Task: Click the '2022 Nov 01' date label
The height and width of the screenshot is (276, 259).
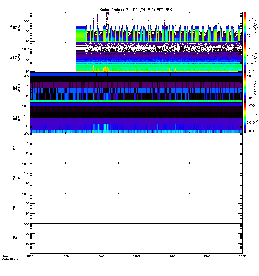Action: tap(11, 259)
